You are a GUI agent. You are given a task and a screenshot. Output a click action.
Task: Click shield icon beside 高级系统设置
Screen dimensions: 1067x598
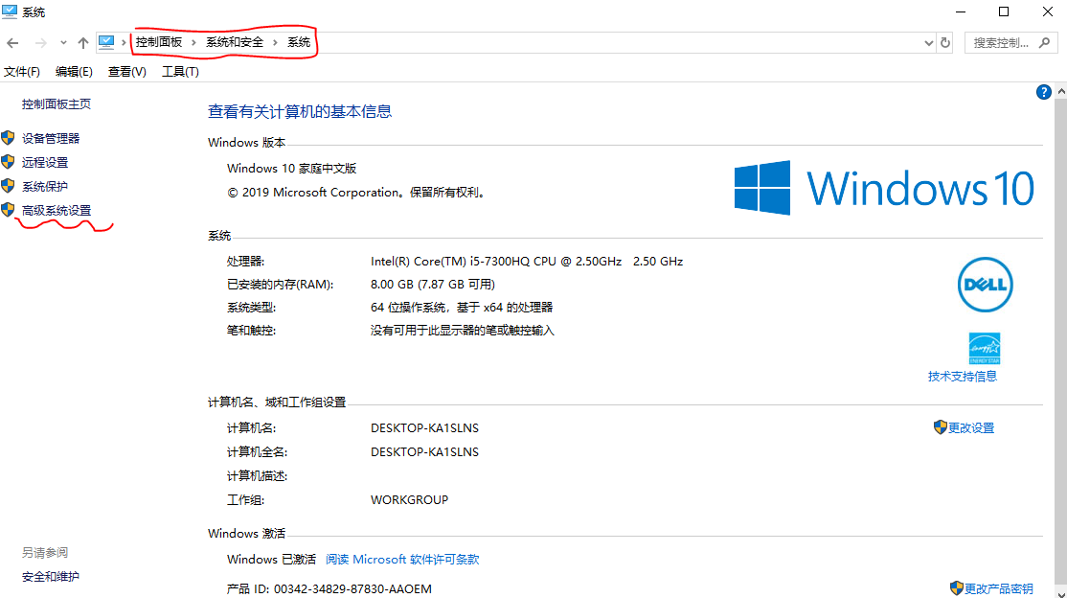(x=8, y=209)
